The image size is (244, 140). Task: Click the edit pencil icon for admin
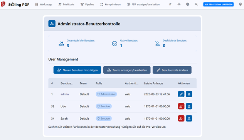tap(181, 94)
